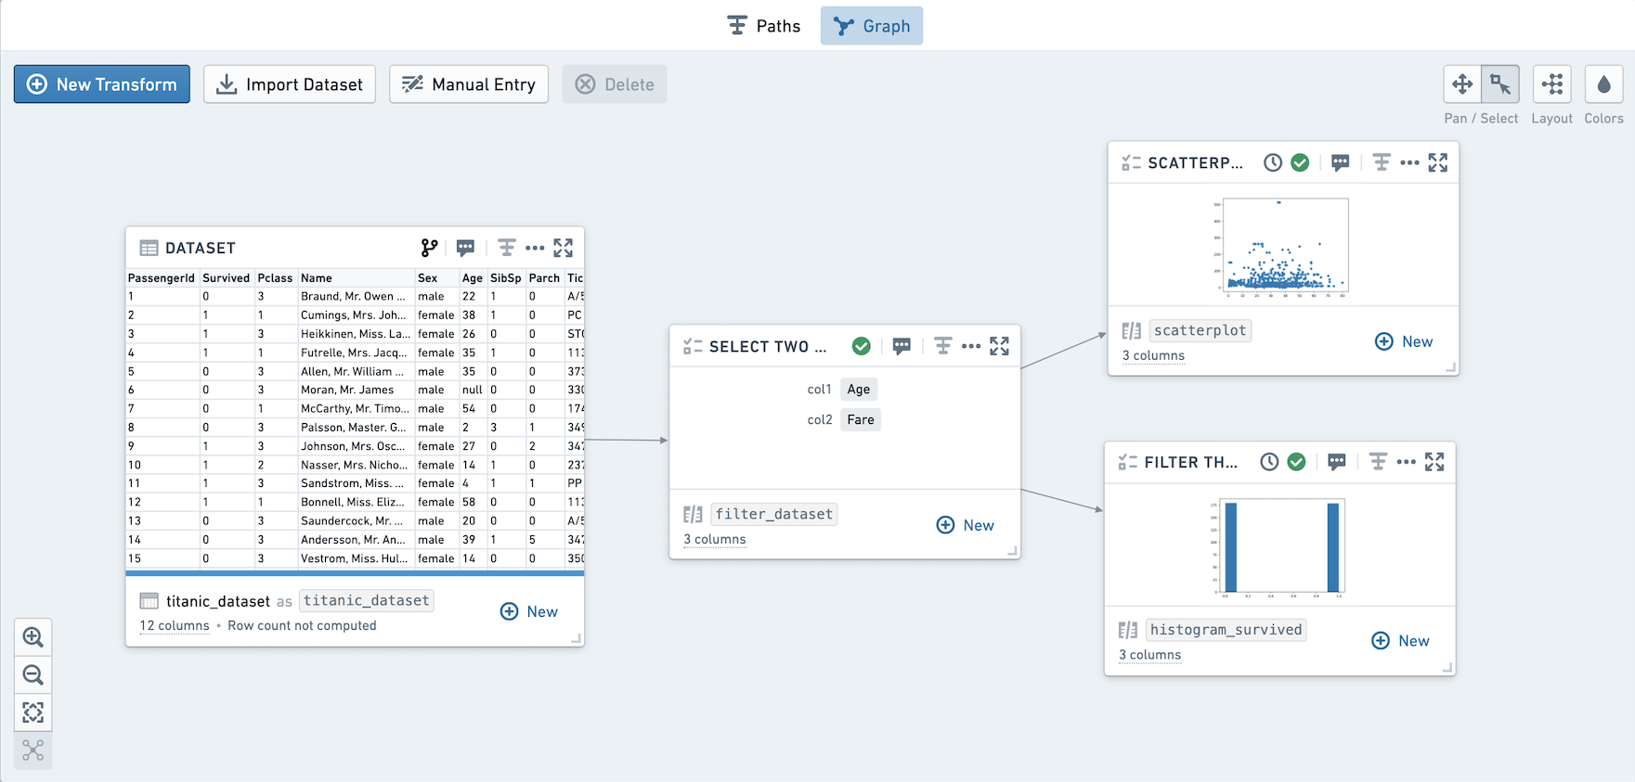Viewport: 1635px width, 782px height.
Task: Open more options on SCATTERPLOT node
Action: tap(1409, 162)
